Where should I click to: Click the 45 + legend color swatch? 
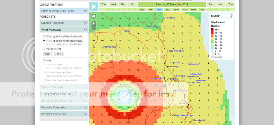(x=212, y=29)
